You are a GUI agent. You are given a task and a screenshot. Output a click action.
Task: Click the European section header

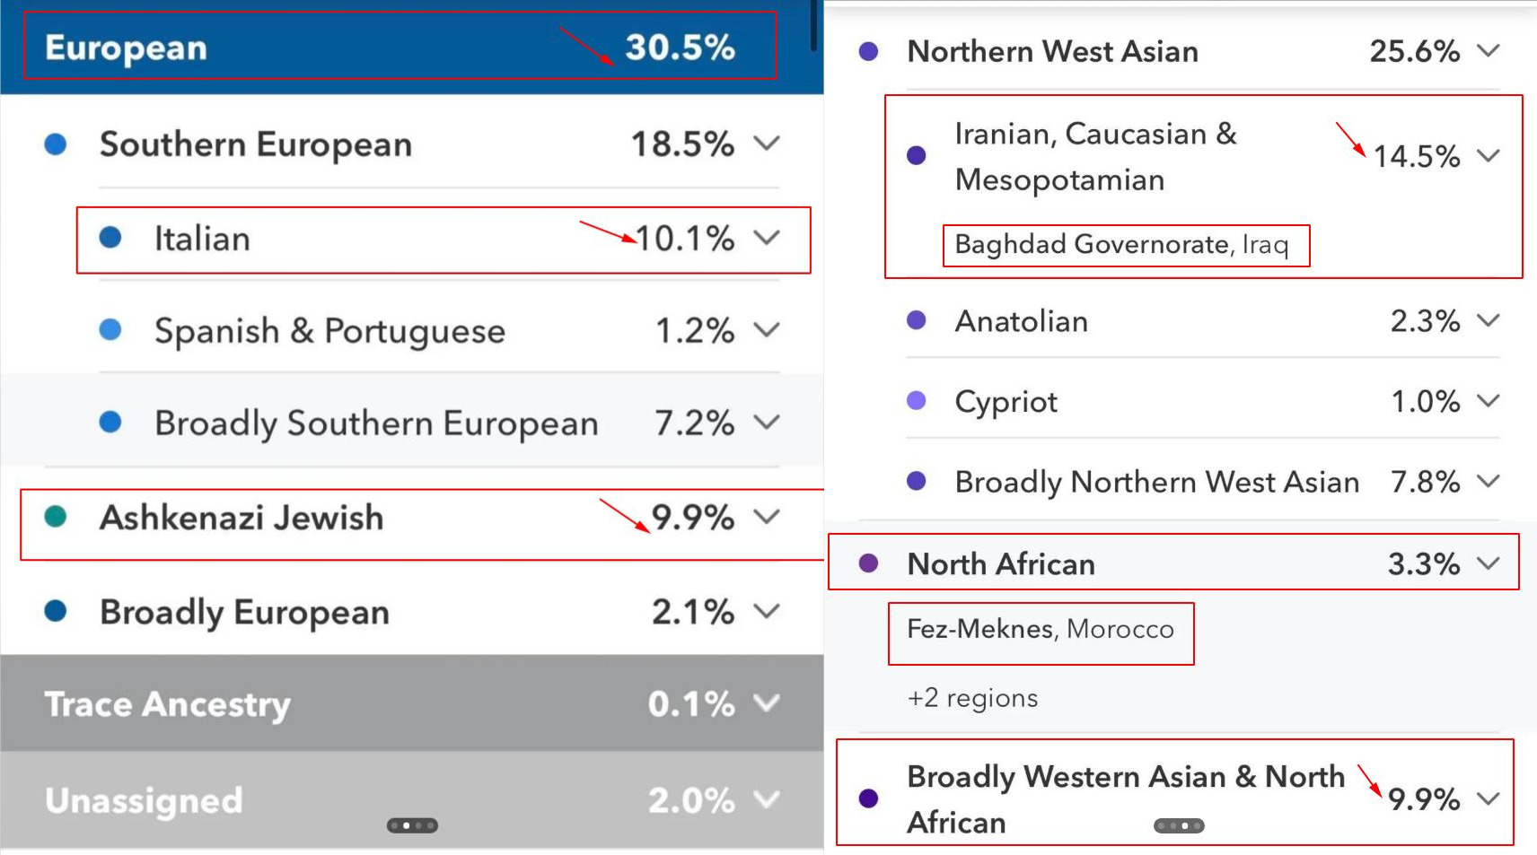pyautogui.click(x=126, y=48)
